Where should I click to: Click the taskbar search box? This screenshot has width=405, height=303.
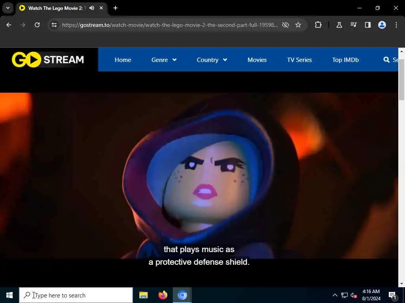[76, 295]
